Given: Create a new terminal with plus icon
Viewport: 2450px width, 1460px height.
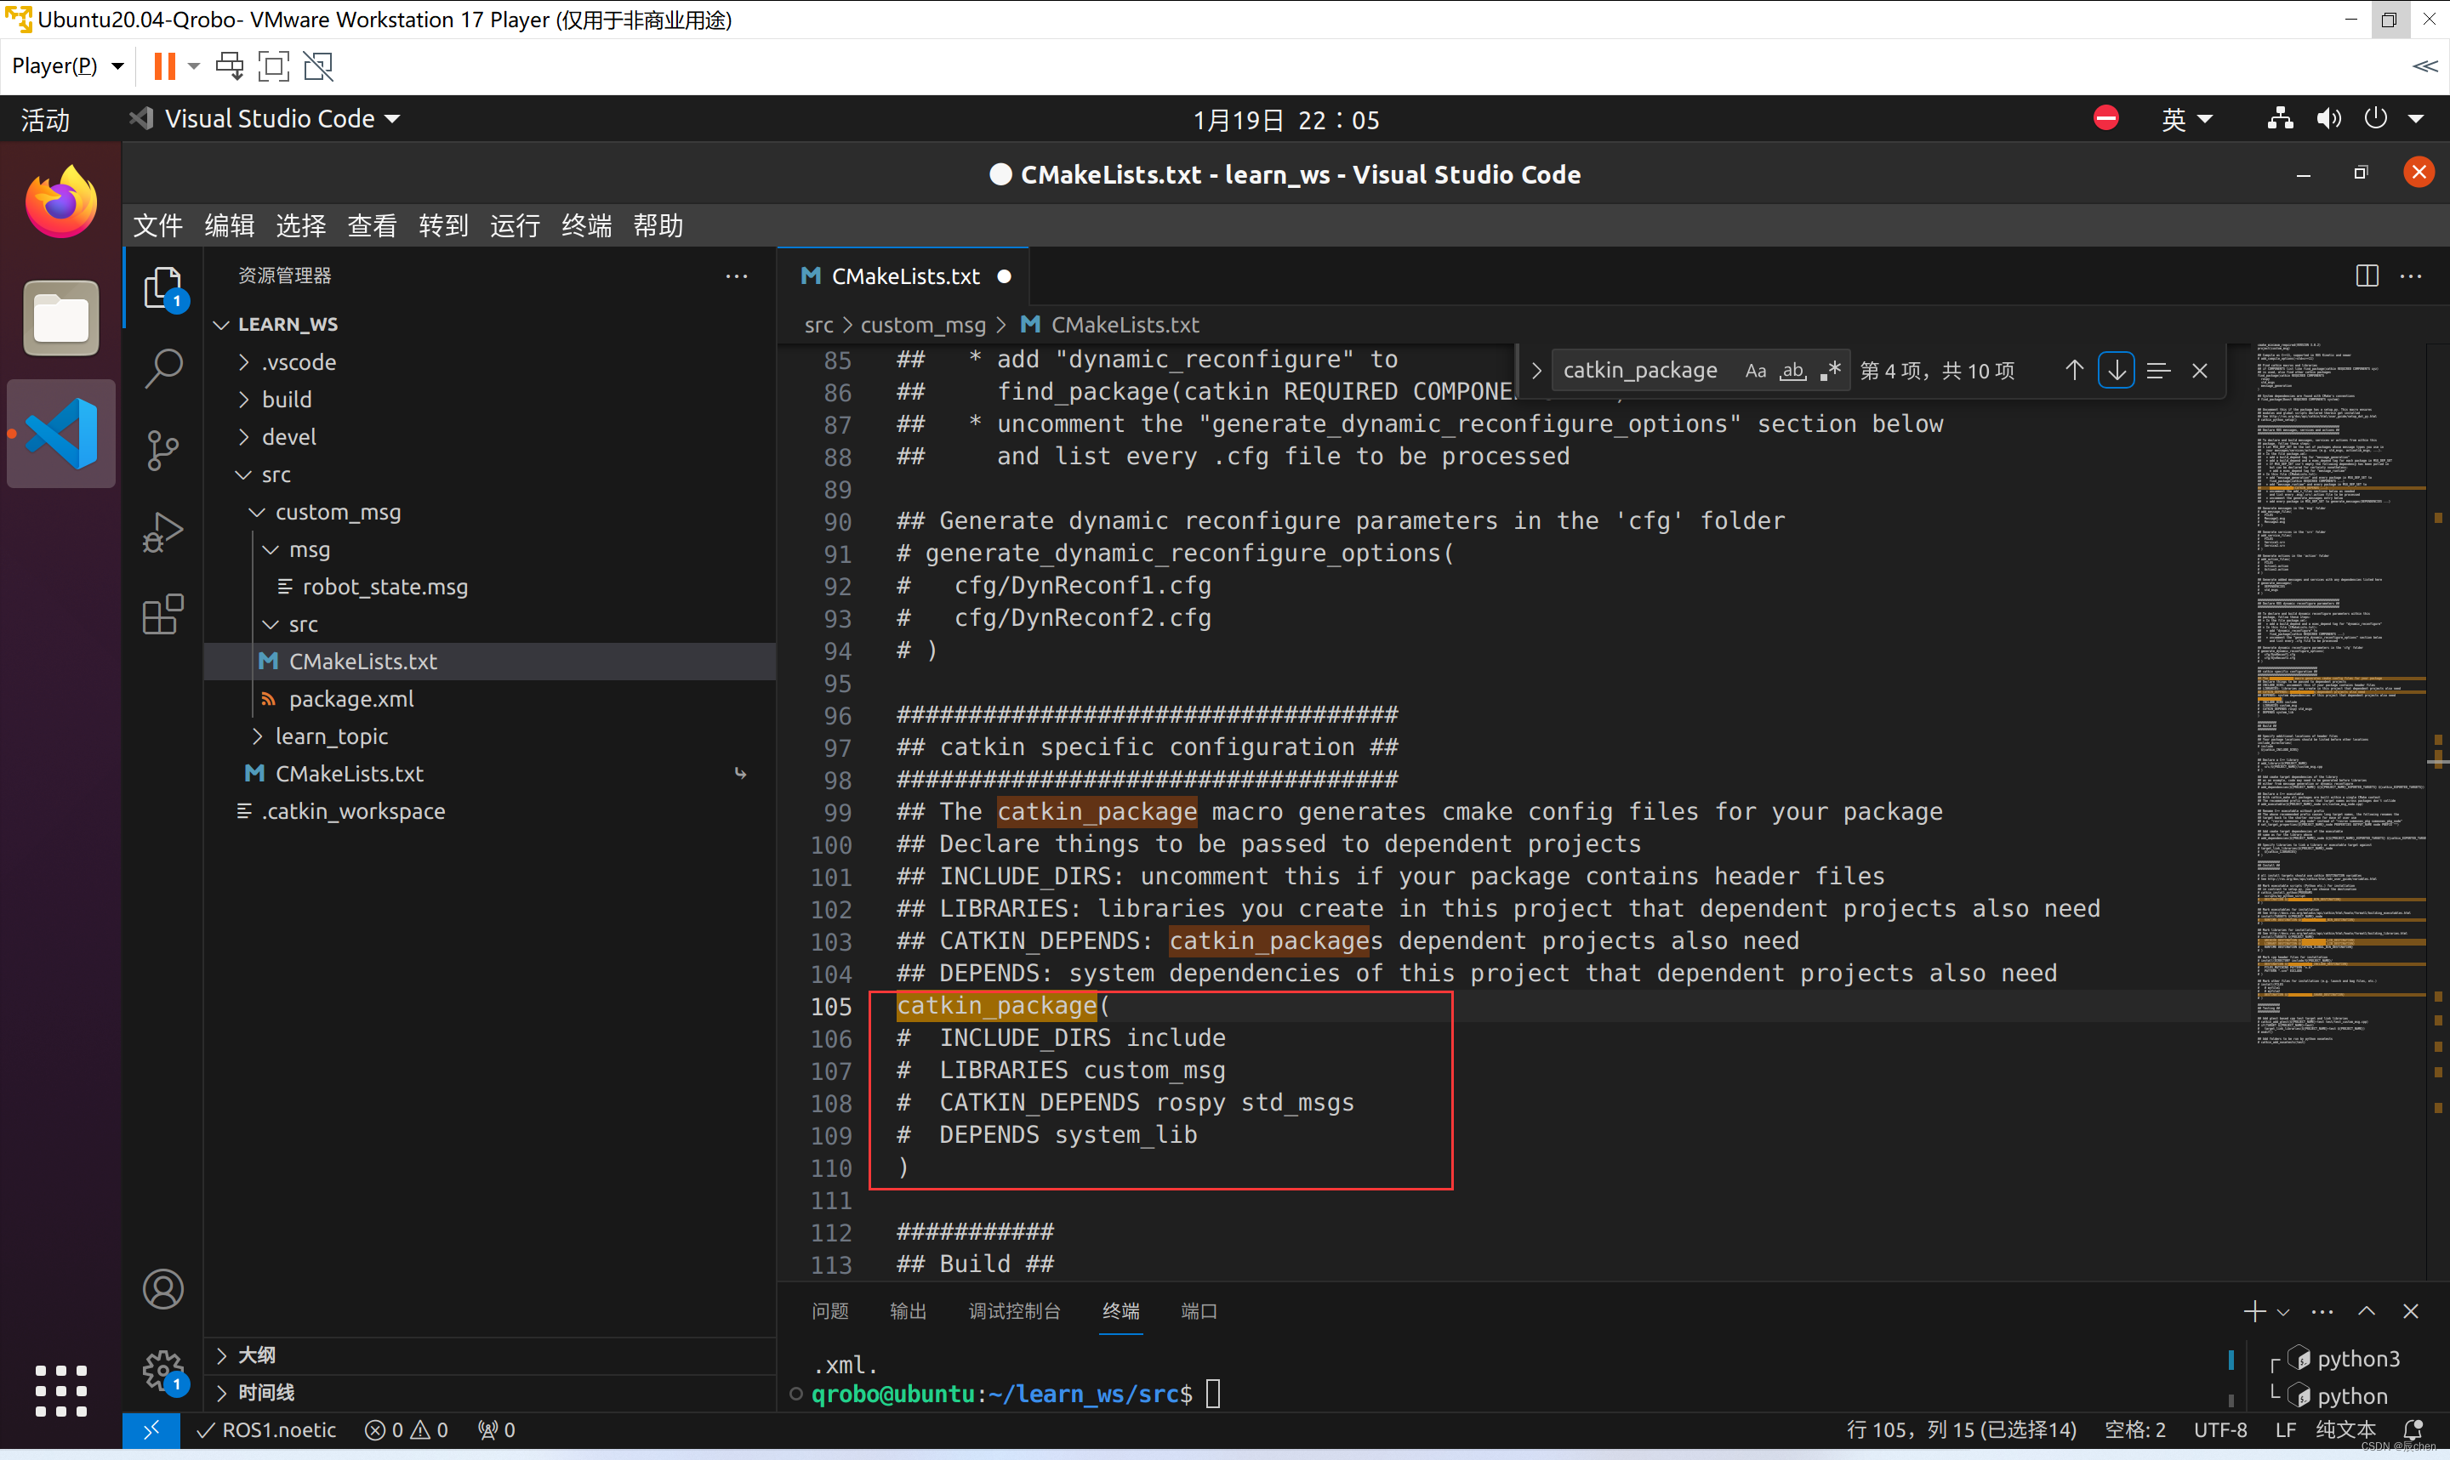Looking at the screenshot, I should [x=2254, y=1311].
